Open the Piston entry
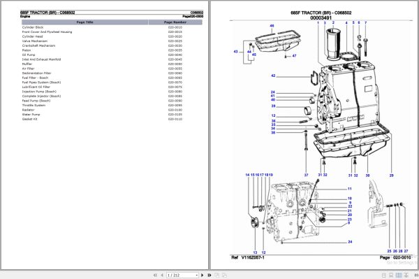The height and width of the screenshot is (279, 419). (x=27, y=50)
